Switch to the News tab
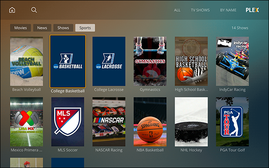The width and height of the screenshot is (269, 168). point(42,28)
